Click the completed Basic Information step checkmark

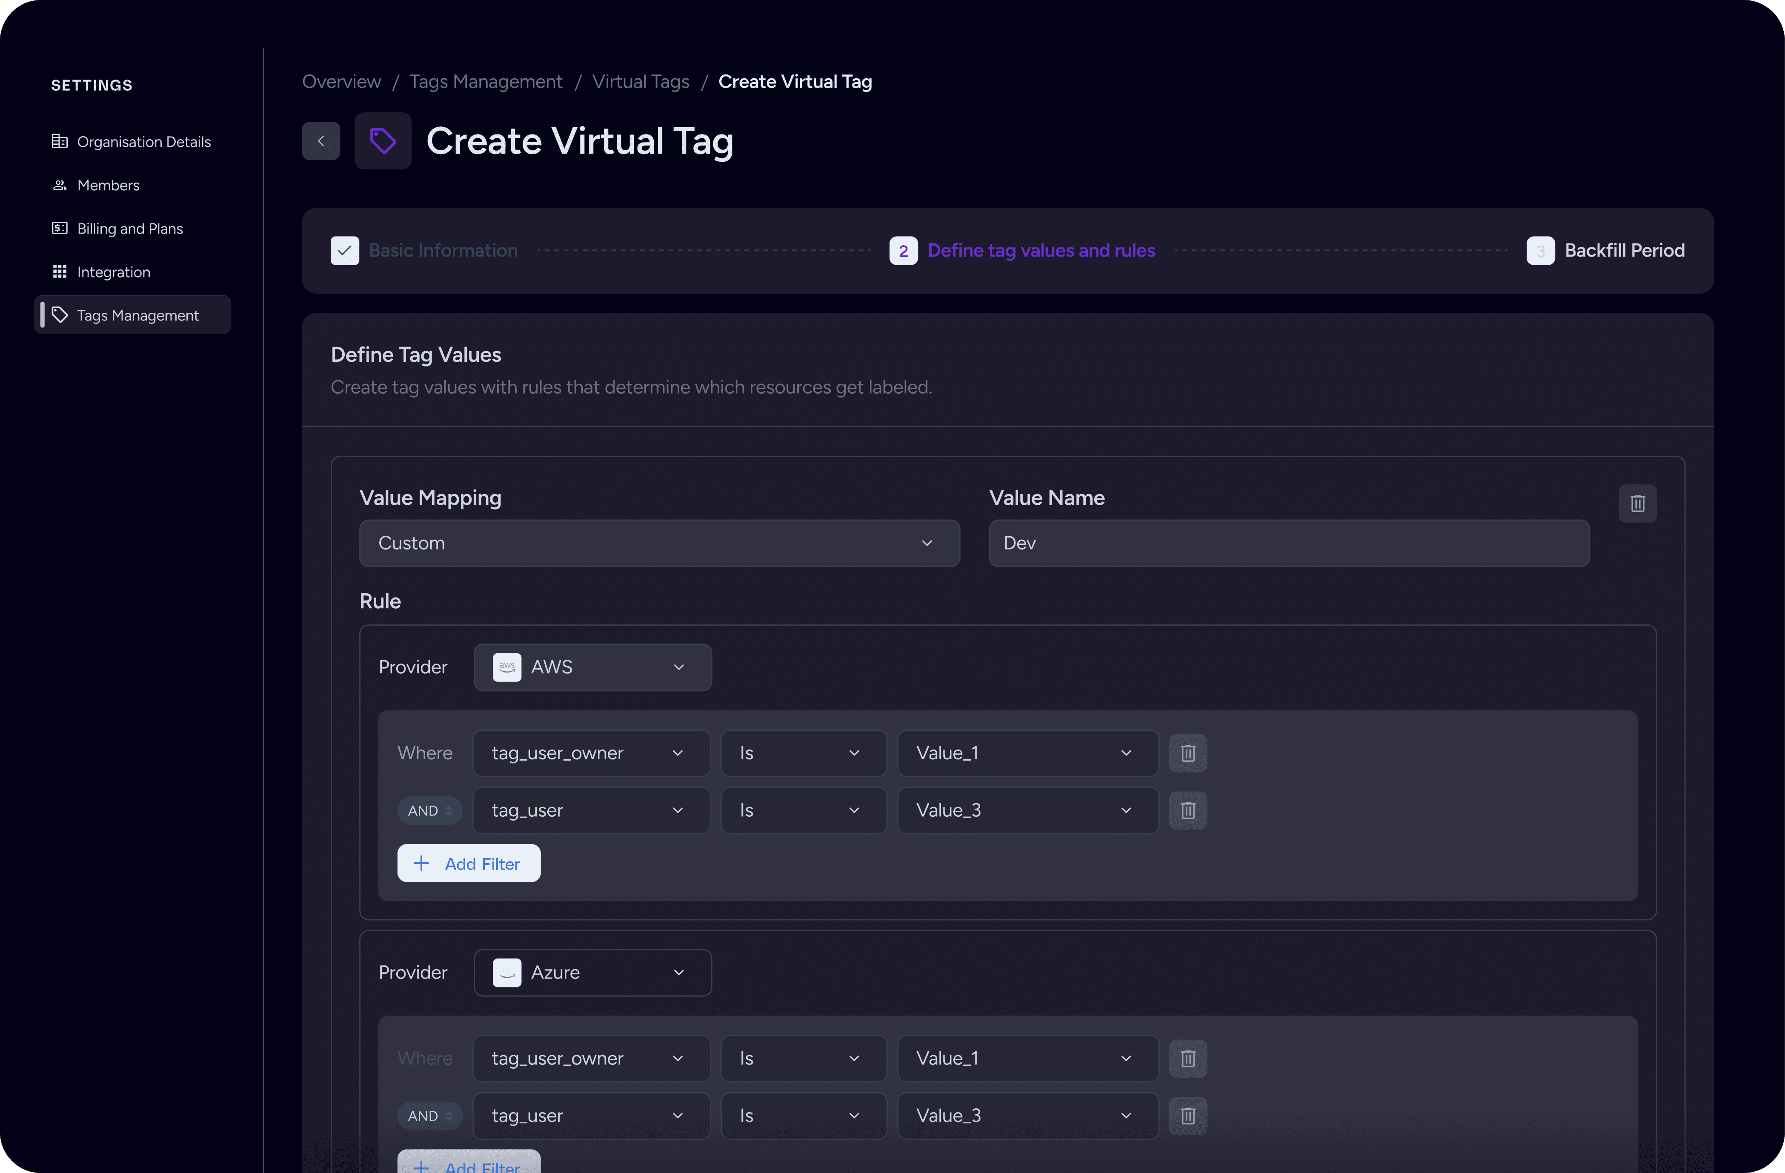[x=345, y=251]
